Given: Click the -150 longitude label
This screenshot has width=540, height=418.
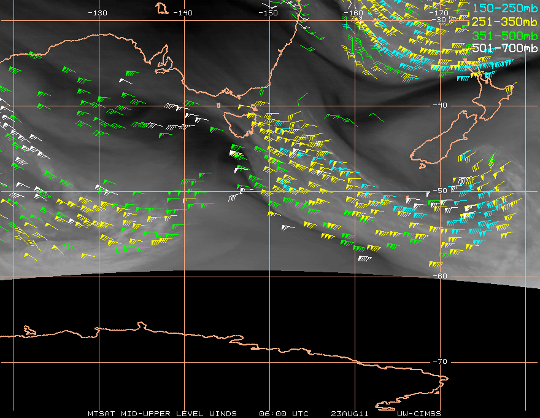Looking at the screenshot, I should pyautogui.click(x=268, y=13).
